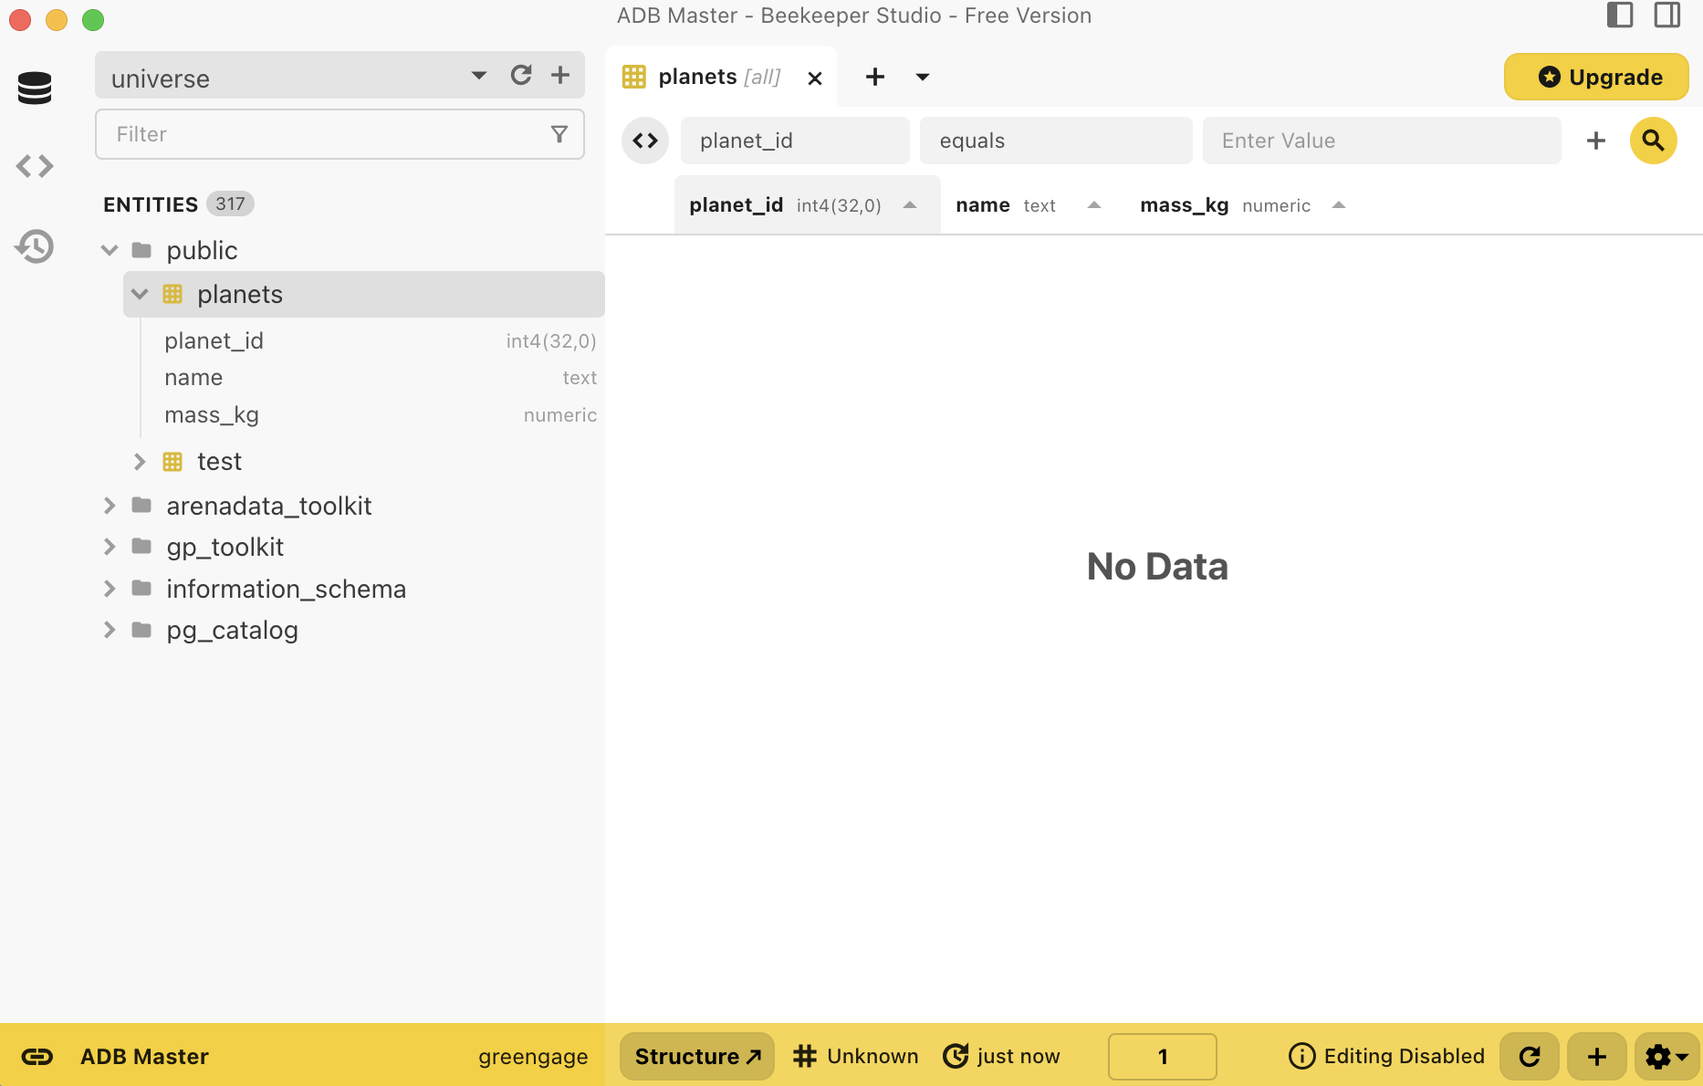The image size is (1703, 1086).
Task: Click the public schema folder icon
Action: [141, 250]
